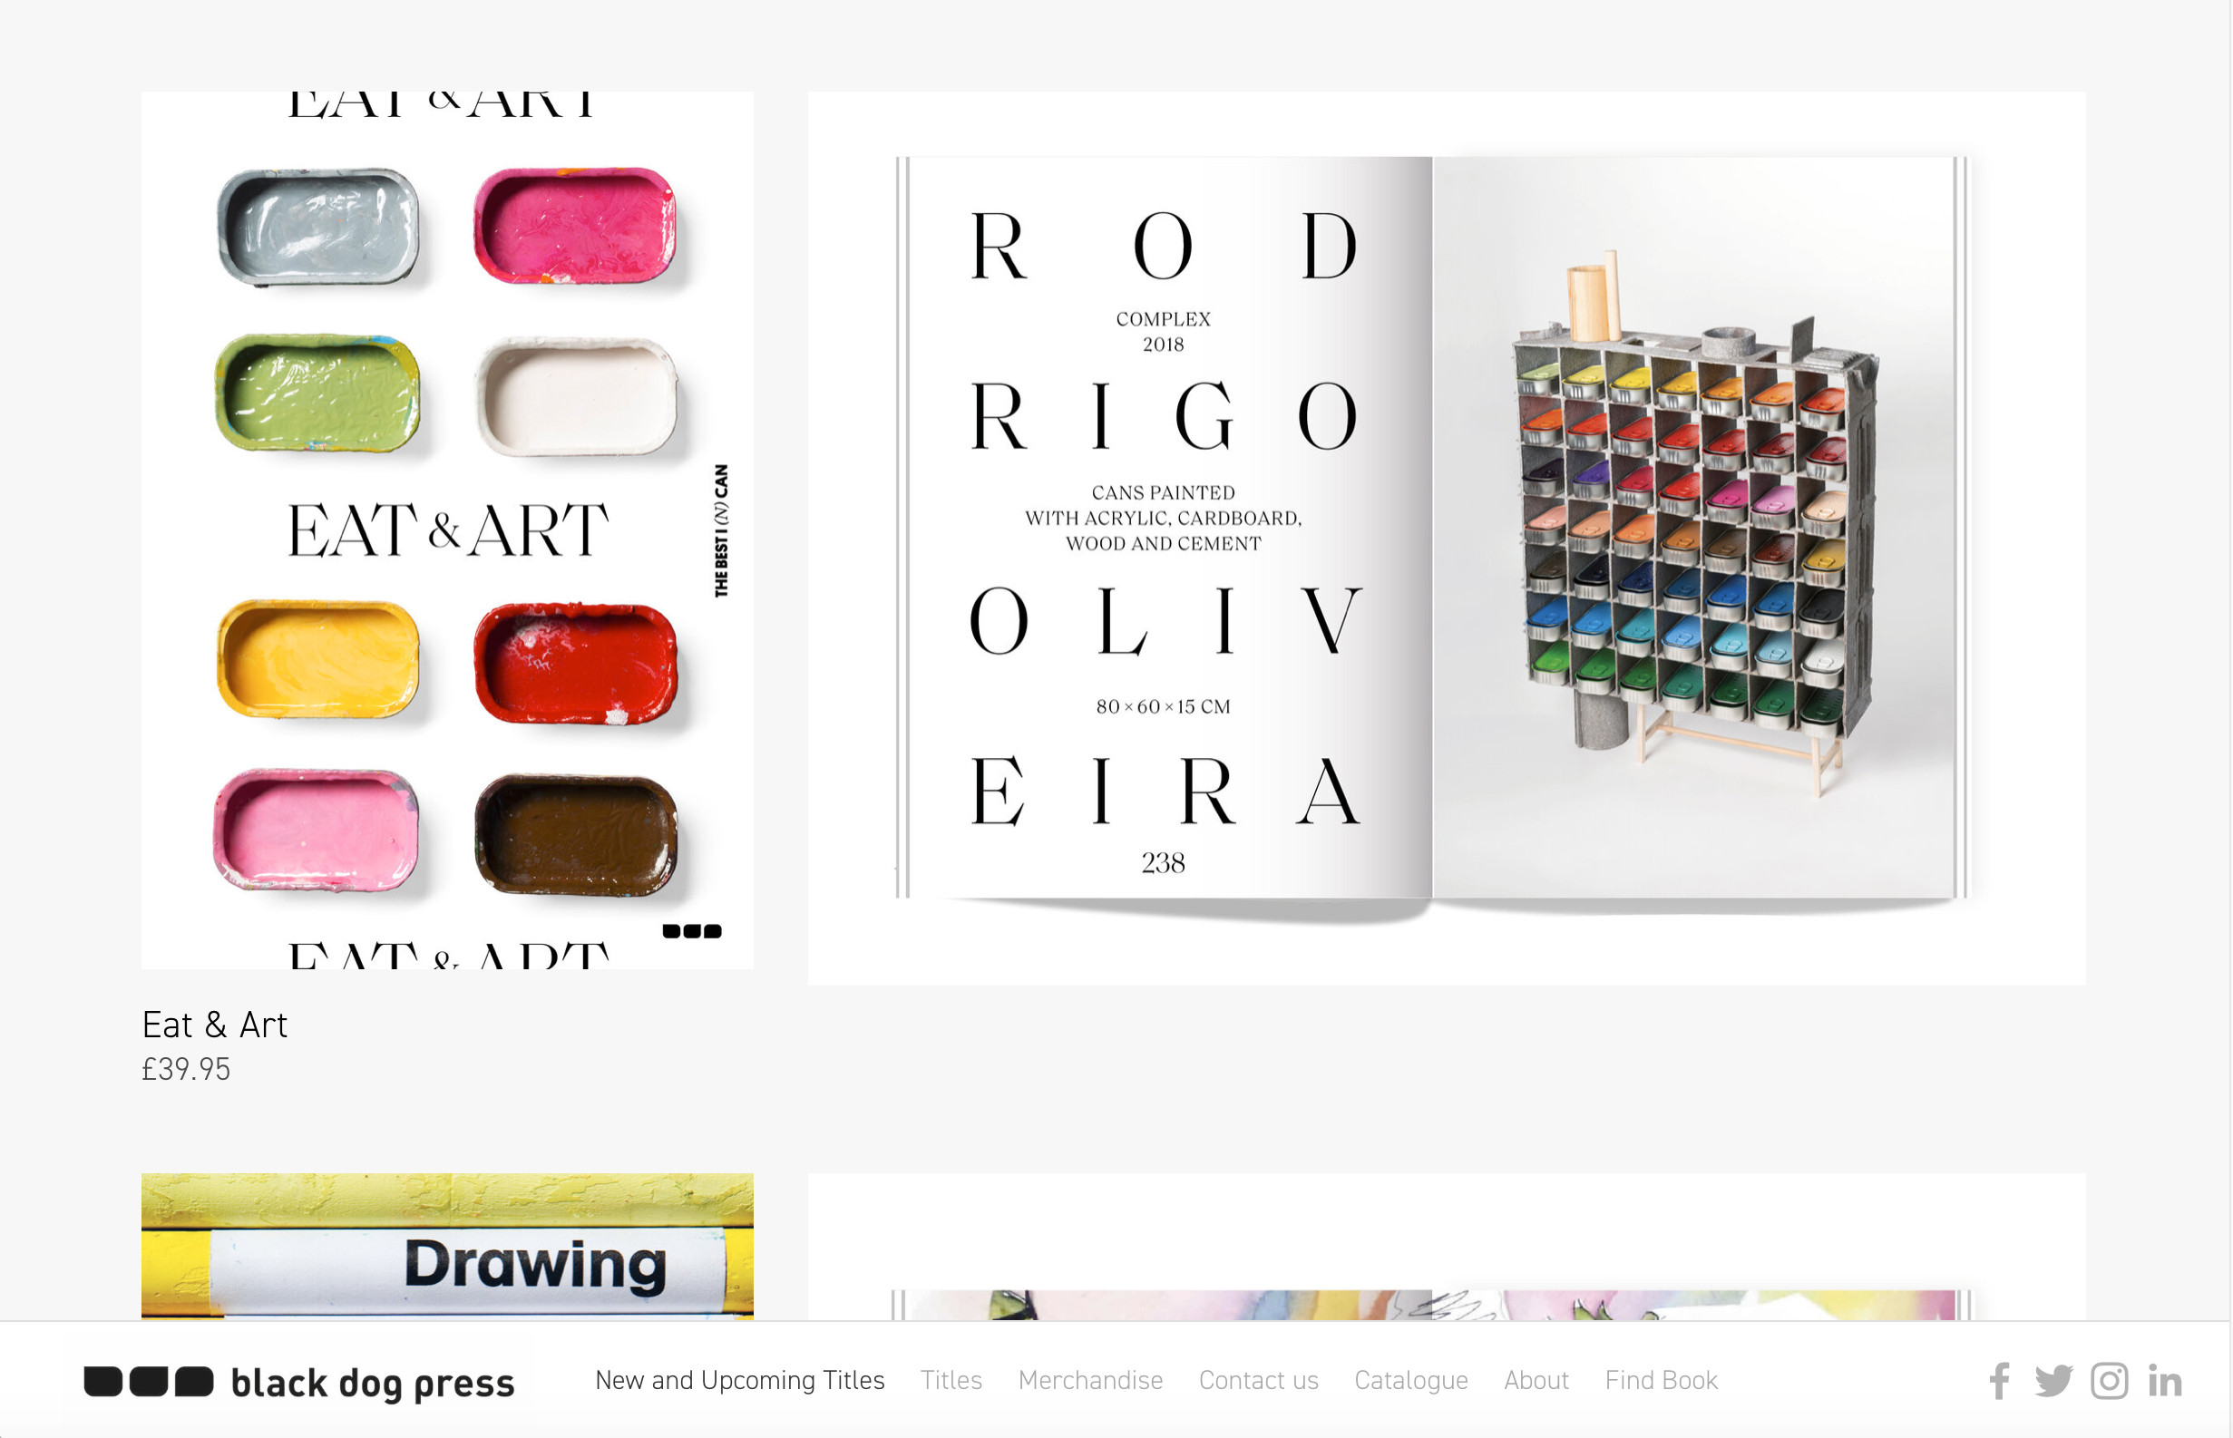The width and height of the screenshot is (2233, 1438).
Task: Open the About page
Action: (x=1536, y=1380)
